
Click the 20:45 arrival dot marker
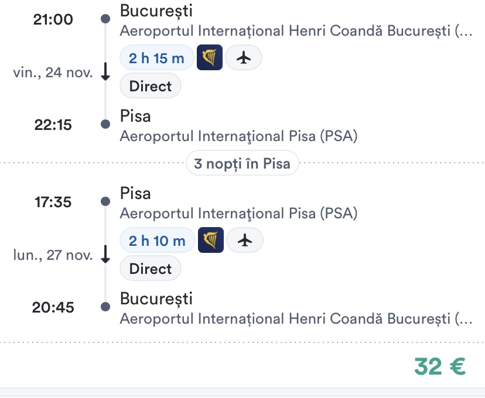[x=105, y=307]
